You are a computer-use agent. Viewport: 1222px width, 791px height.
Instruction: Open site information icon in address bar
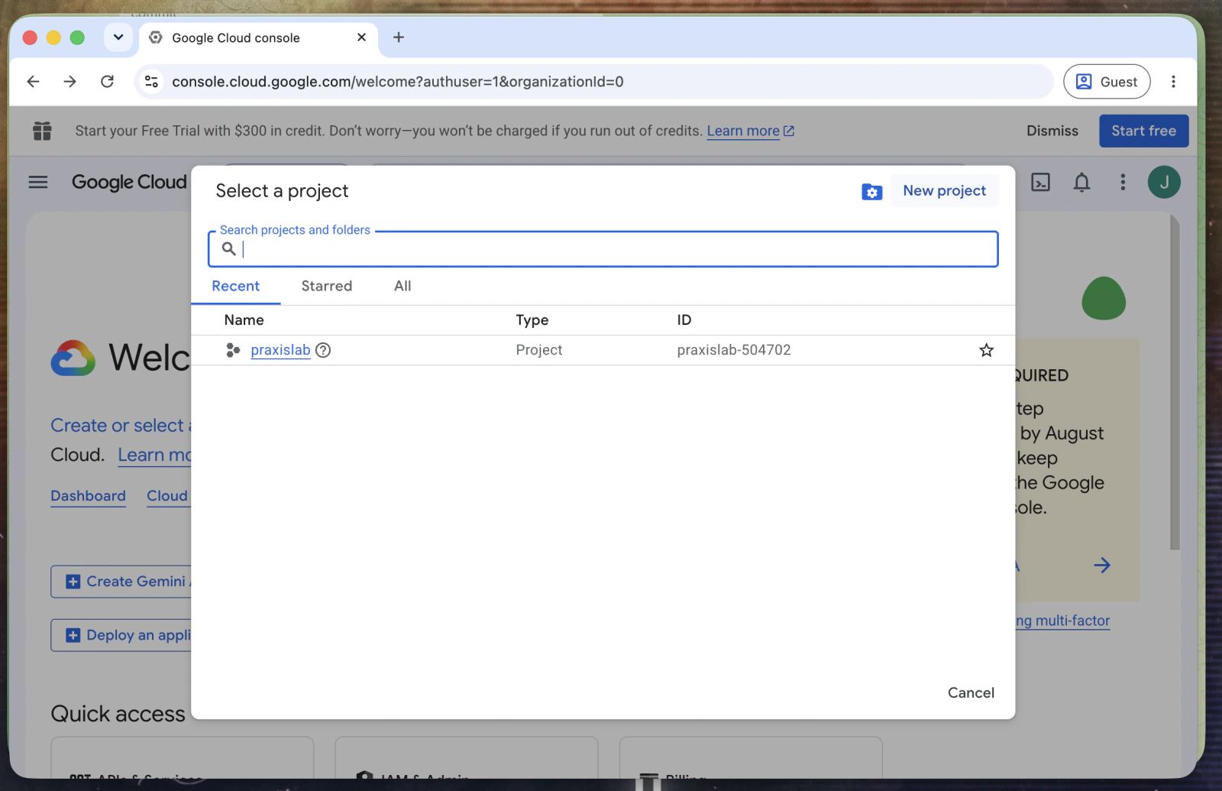152,82
